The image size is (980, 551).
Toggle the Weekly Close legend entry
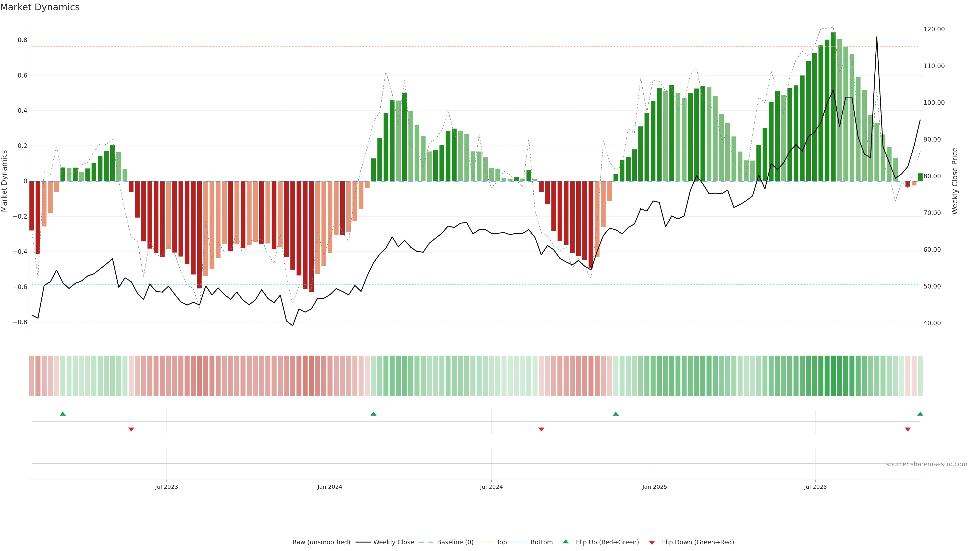tap(393, 542)
